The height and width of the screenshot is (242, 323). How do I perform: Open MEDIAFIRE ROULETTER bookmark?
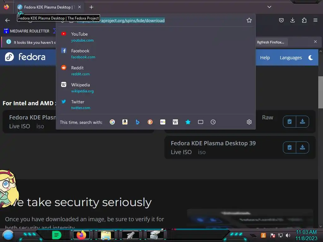pyautogui.click(x=27, y=31)
